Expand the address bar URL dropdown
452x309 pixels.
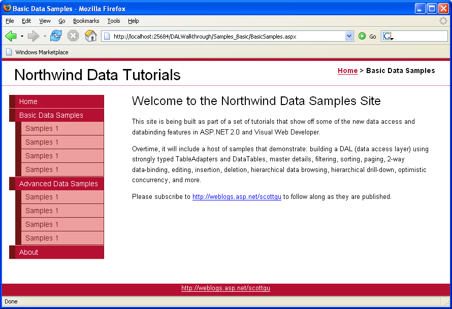pos(349,36)
